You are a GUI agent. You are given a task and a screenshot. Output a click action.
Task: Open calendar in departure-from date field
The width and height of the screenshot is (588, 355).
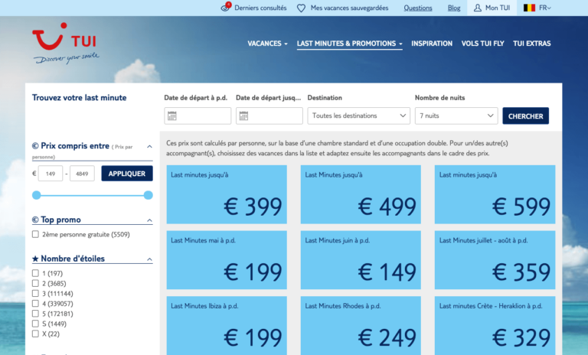[x=172, y=116]
